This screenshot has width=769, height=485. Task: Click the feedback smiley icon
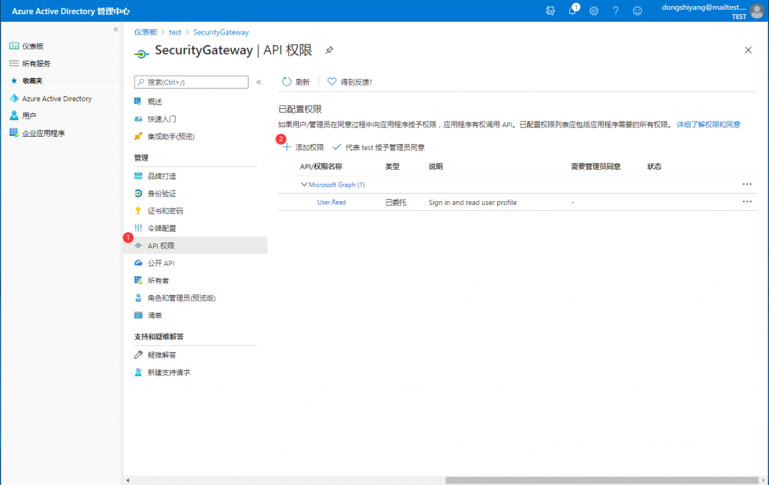tap(637, 11)
